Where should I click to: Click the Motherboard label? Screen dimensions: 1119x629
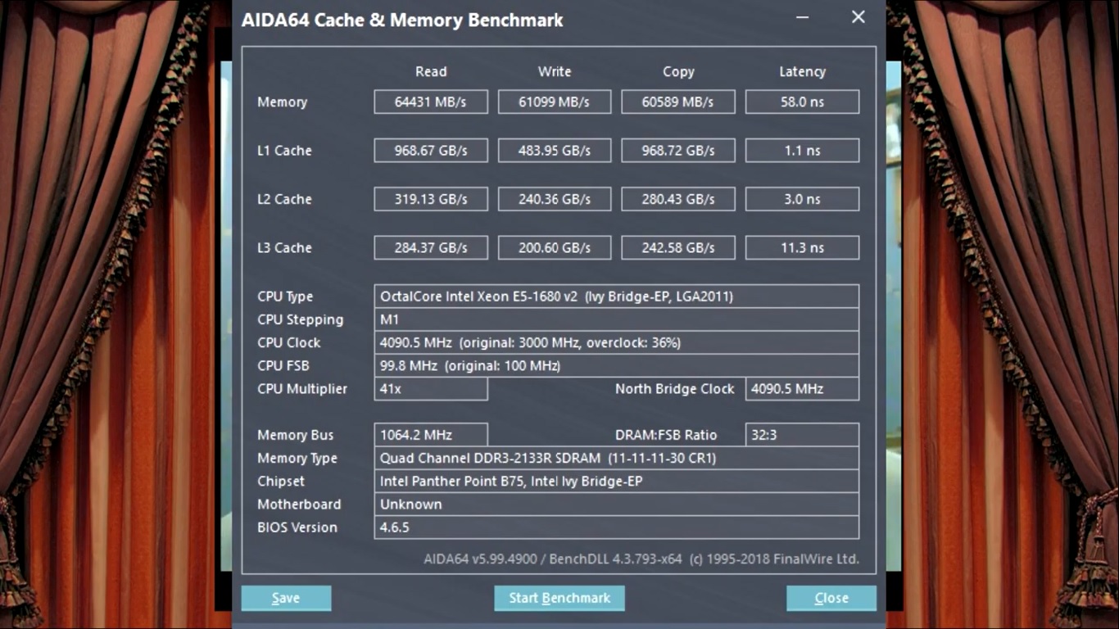299,505
